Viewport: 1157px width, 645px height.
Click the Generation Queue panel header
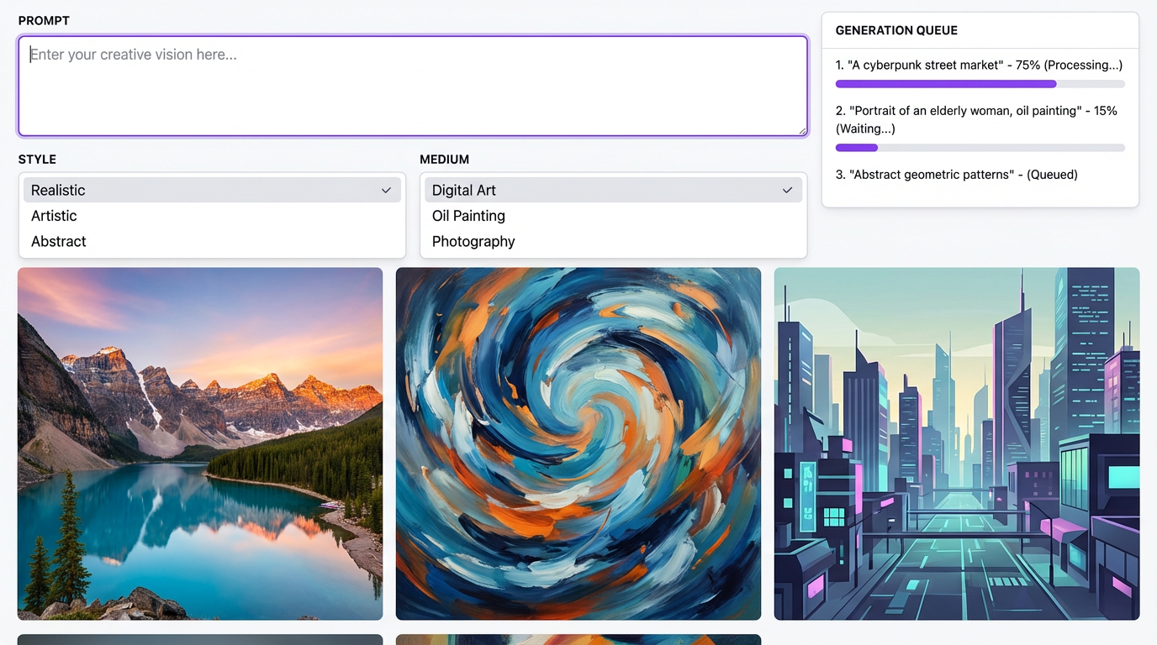tap(896, 30)
